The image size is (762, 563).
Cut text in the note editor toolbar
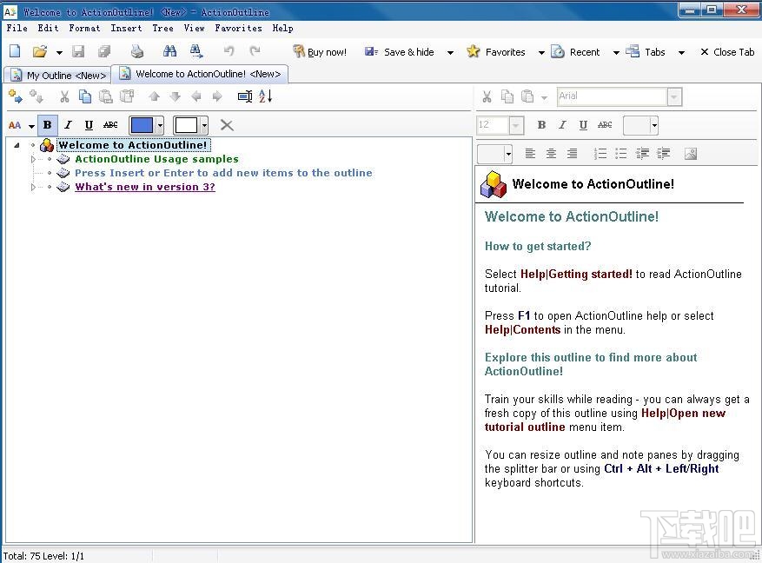[487, 96]
